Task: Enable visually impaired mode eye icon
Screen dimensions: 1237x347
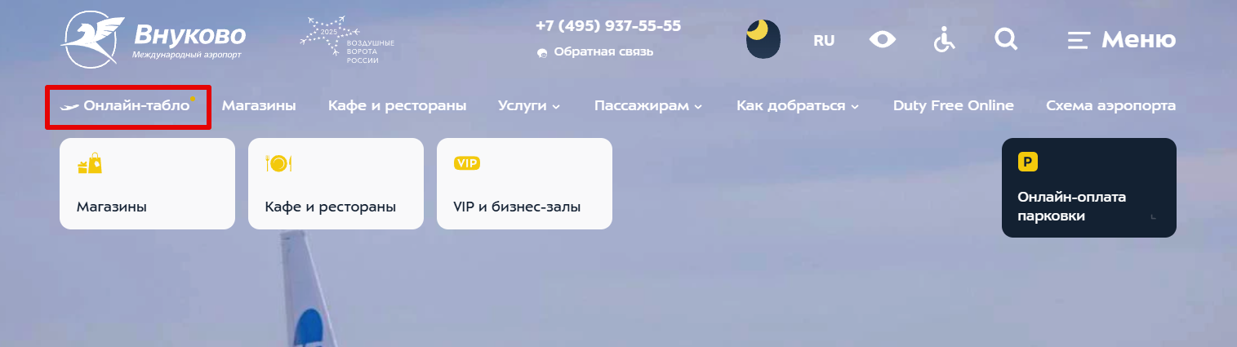Action: [x=883, y=39]
